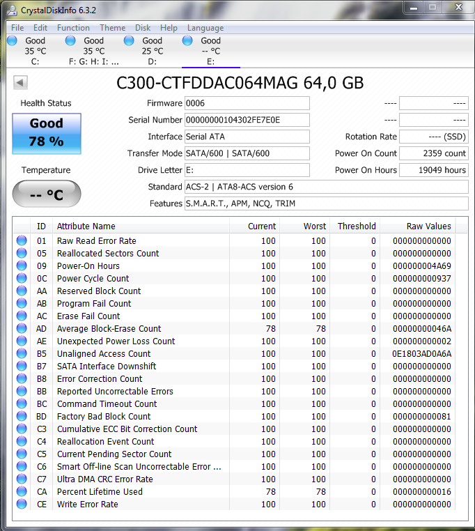The image size is (475, 531).
Task: Click the Transfer Mode SATA/600 field
Action: (x=247, y=153)
